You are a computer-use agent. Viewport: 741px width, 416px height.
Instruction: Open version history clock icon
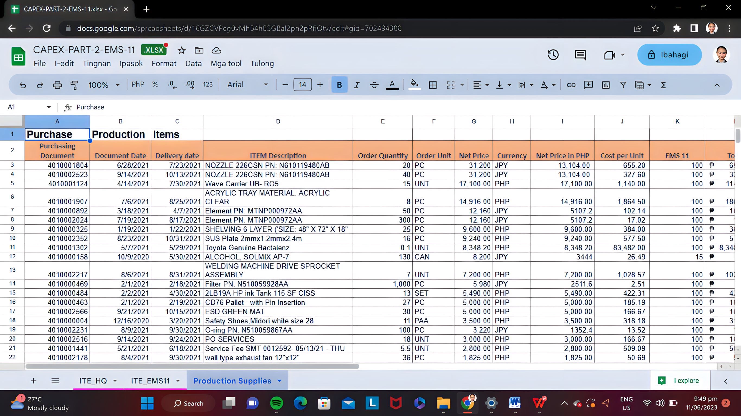[553, 55]
